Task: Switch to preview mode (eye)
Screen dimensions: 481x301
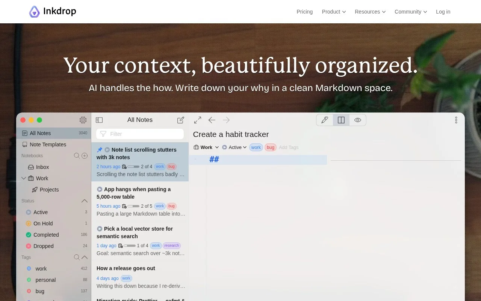Action: point(358,120)
